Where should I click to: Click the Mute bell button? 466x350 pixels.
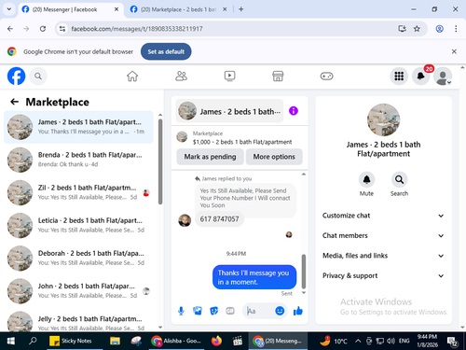click(x=366, y=179)
